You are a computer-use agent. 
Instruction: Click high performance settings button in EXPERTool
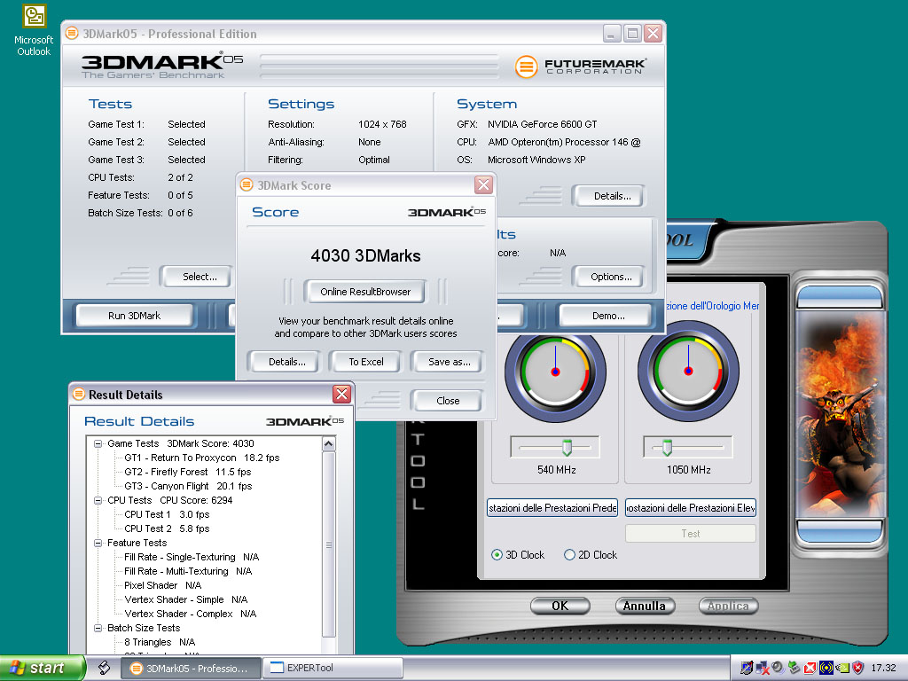[690, 508]
